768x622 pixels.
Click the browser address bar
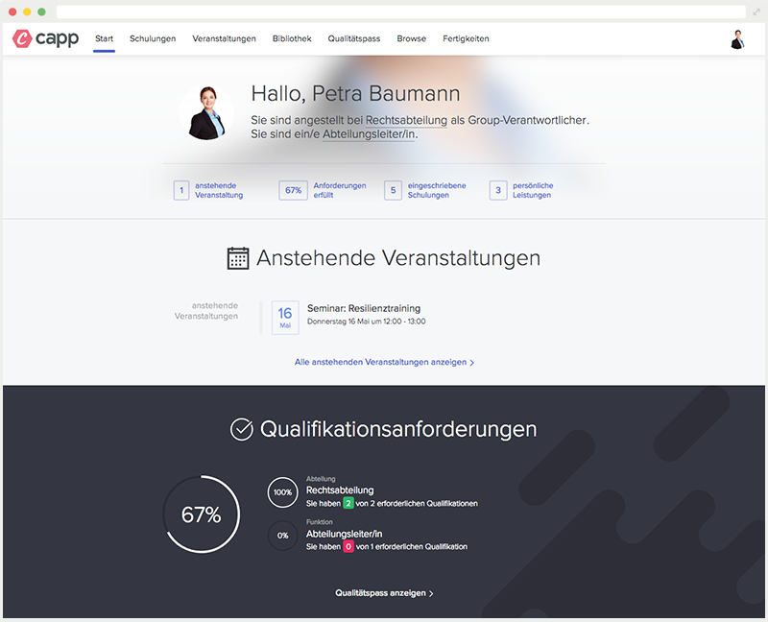400,12
